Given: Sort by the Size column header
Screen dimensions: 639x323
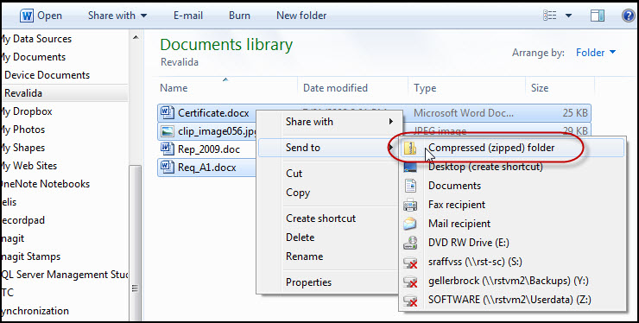Looking at the screenshot, I should pos(540,88).
